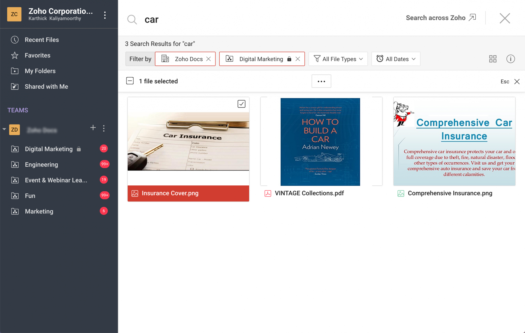Open the search magnifier icon
The height and width of the screenshot is (333, 525).
(x=132, y=19)
